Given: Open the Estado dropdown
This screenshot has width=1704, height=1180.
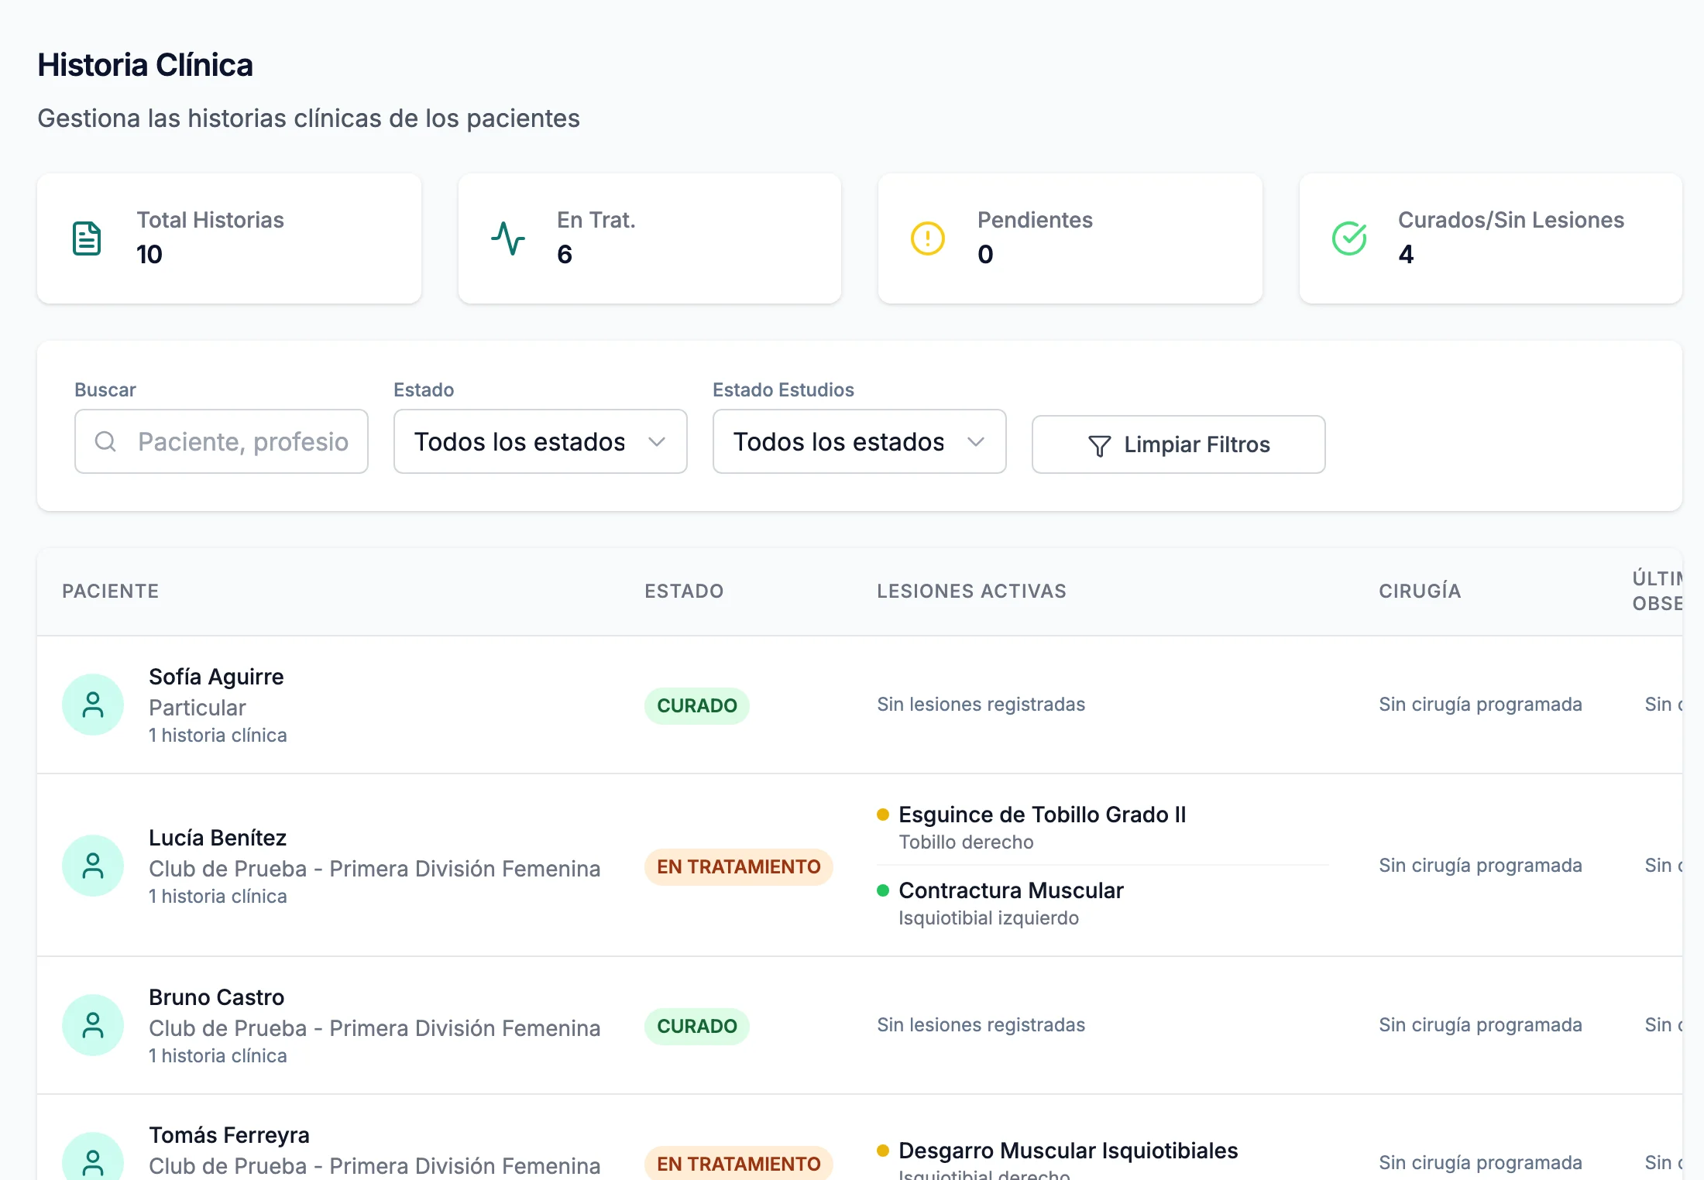Looking at the screenshot, I should tap(541, 441).
